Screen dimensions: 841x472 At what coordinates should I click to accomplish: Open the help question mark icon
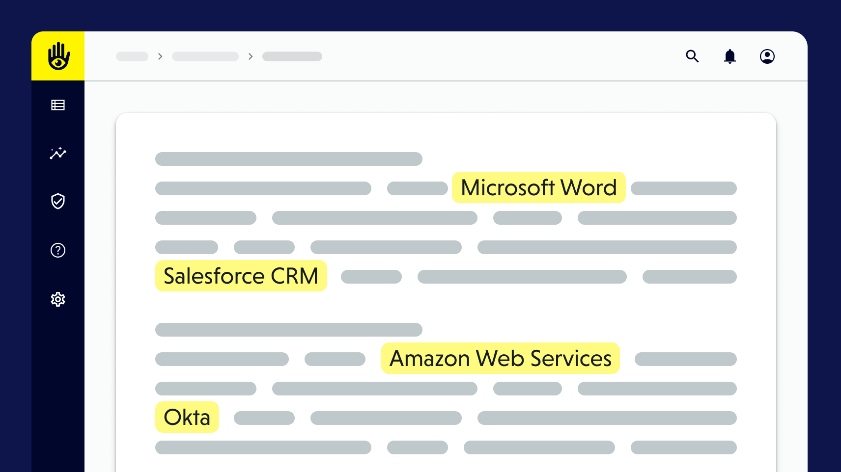(58, 250)
